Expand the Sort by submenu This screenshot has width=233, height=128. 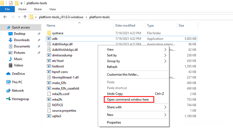pos(165,55)
